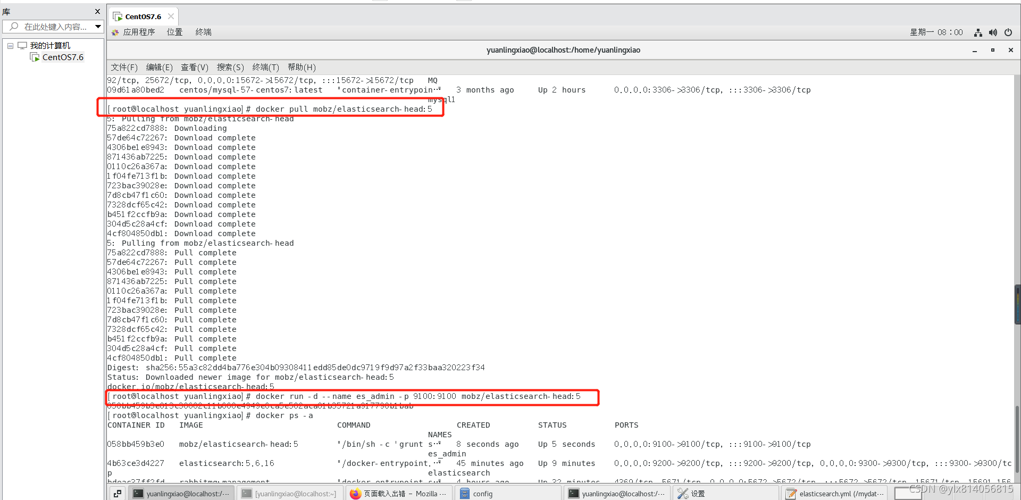Open the 设置 settings taskbar item
This screenshot has height=500, width=1021.
726,494
